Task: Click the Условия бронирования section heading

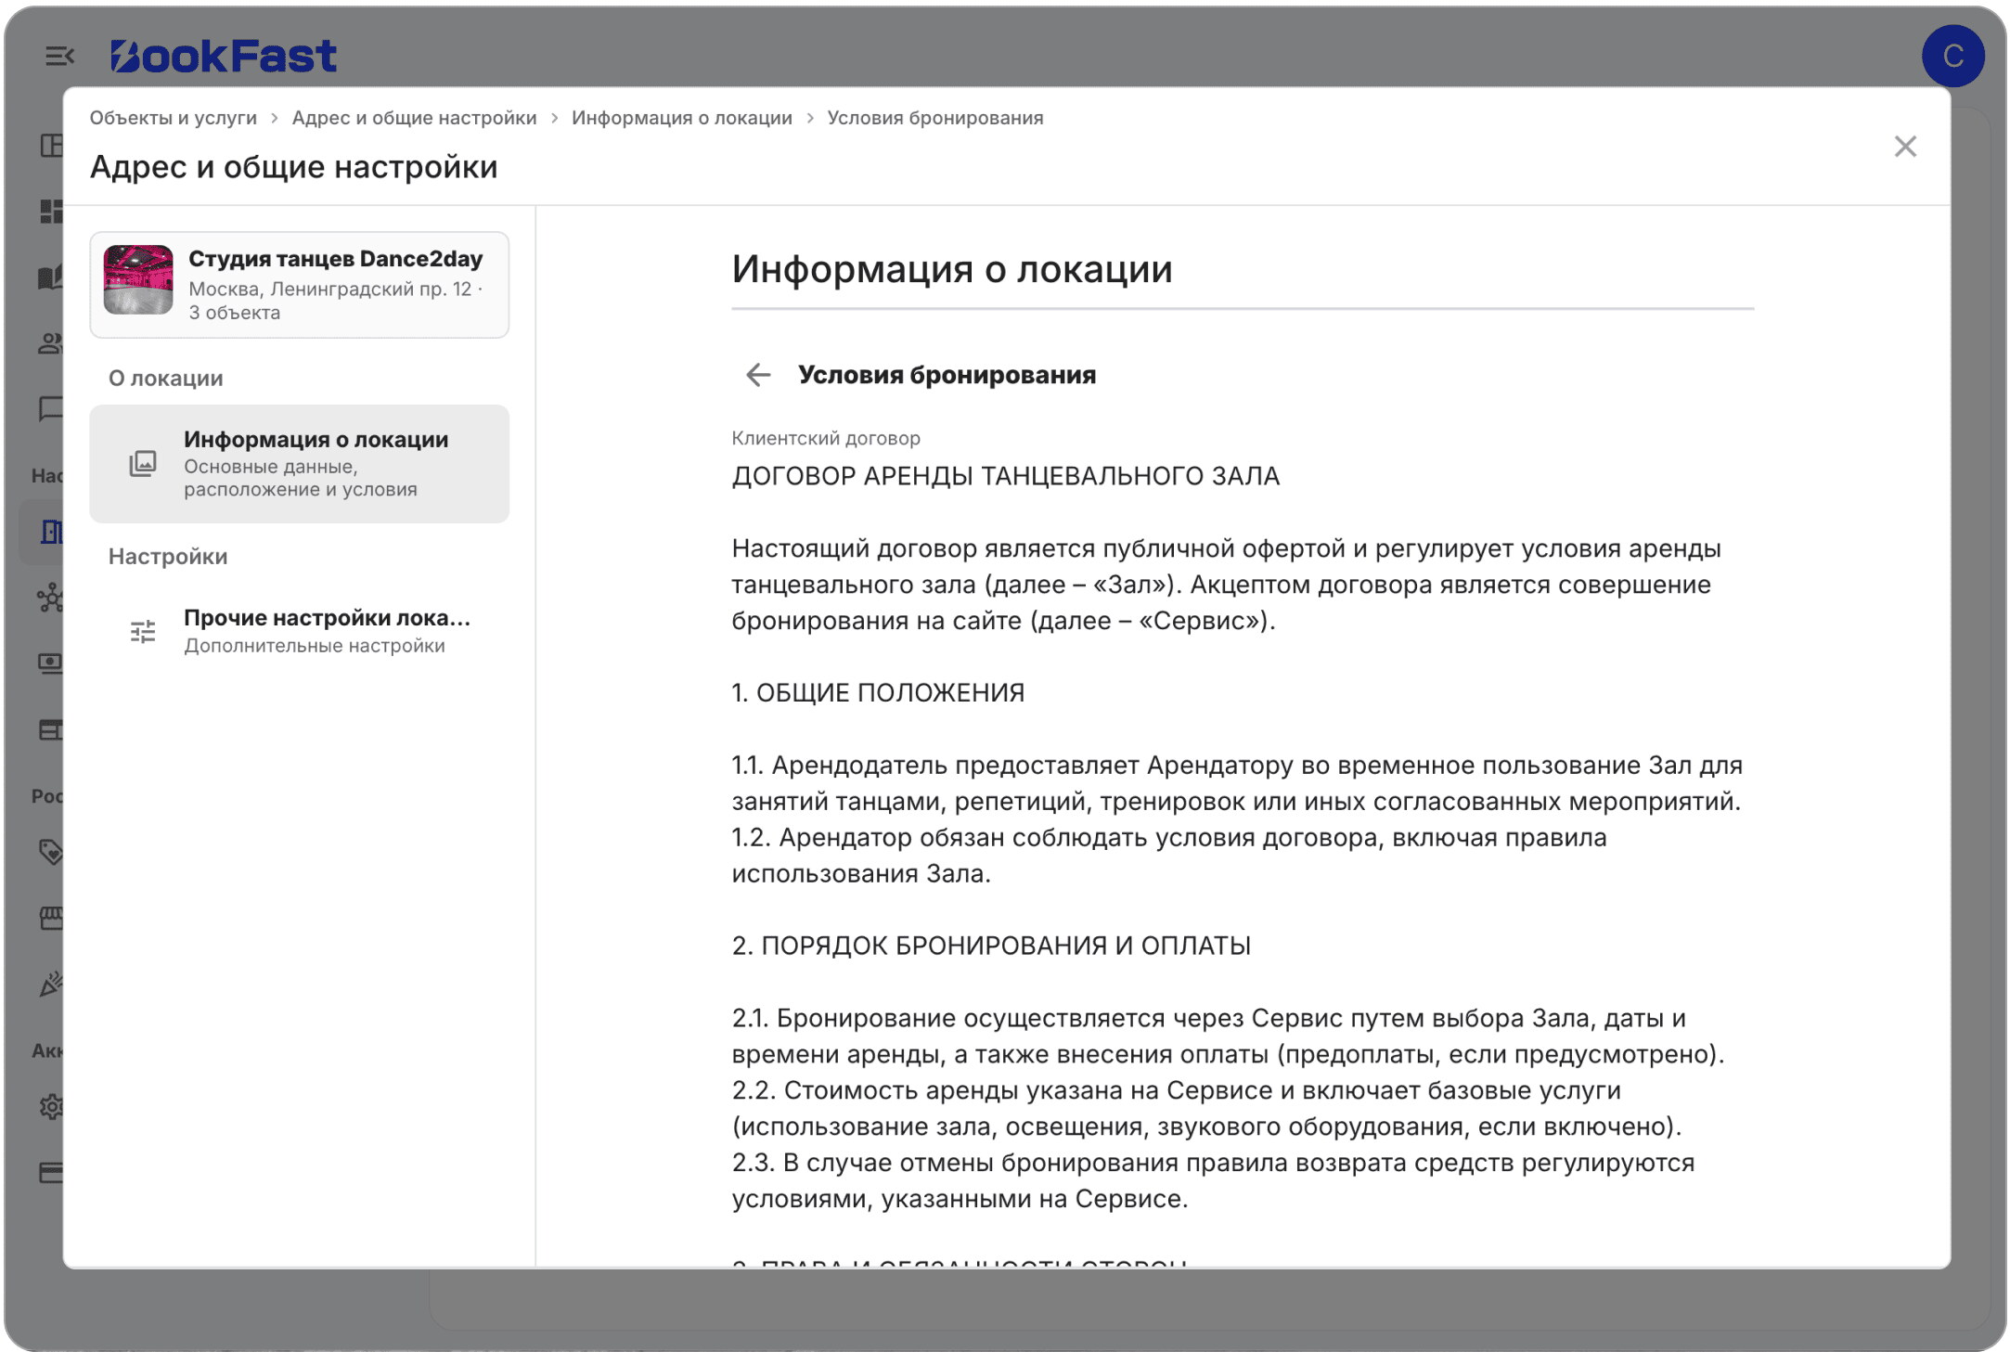Action: pyautogui.click(x=947, y=375)
